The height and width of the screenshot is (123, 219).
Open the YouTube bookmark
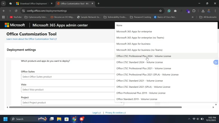coord(16,17)
